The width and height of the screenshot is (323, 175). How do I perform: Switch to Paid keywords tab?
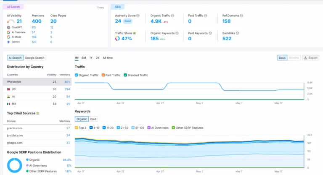pos(93,119)
